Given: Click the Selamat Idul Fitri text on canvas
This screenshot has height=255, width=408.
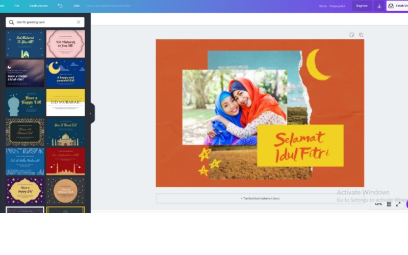Looking at the screenshot, I should pyautogui.click(x=301, y=146).
